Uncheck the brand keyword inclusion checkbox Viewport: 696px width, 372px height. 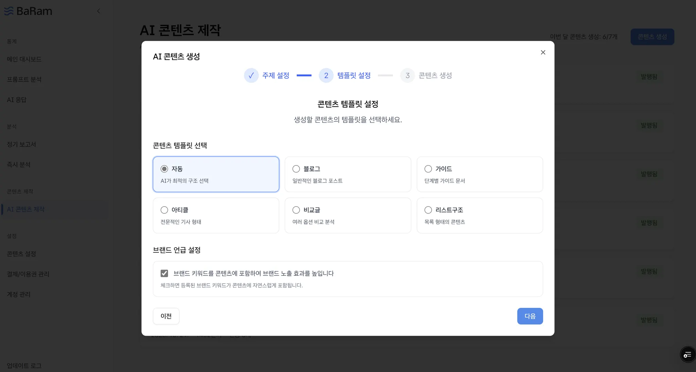tap(164, 273)
